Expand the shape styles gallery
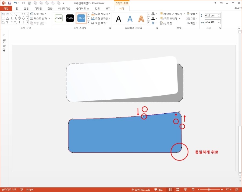 (88, 23)
